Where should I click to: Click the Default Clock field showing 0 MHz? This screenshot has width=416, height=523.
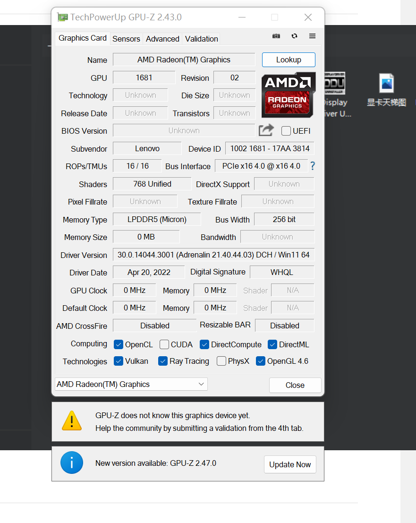coord(135,308)
